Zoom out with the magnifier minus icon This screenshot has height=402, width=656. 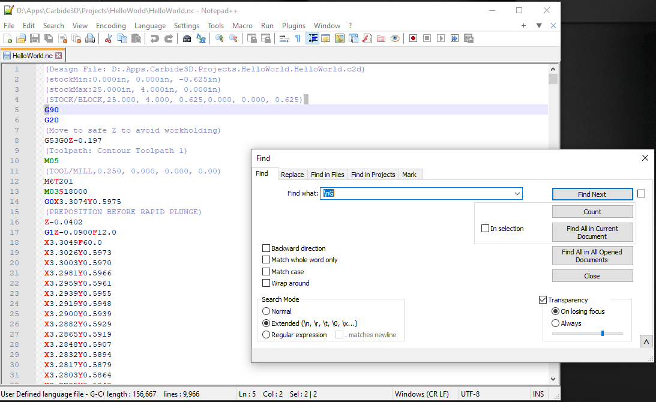[233, 39]
